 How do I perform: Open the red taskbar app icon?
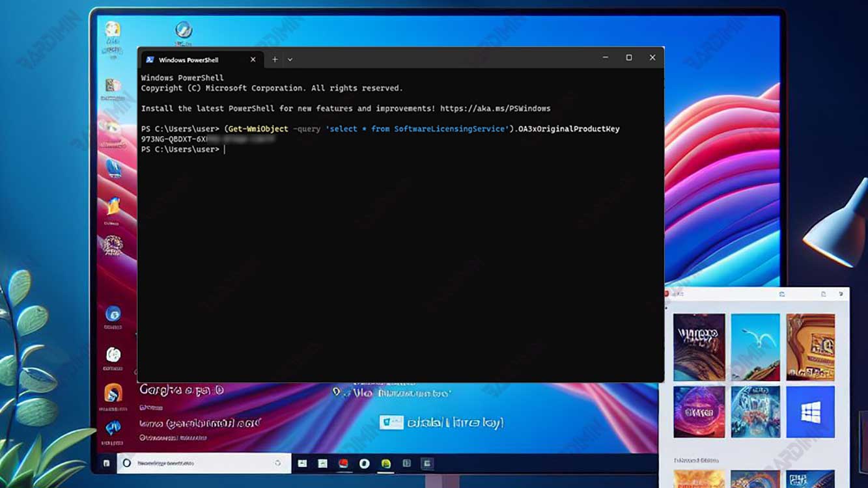[x=343, y=463]
